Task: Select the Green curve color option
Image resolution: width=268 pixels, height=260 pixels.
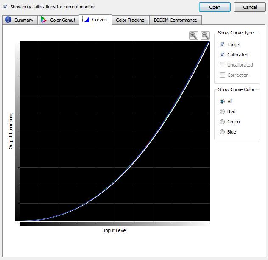Action: point(222,122)
